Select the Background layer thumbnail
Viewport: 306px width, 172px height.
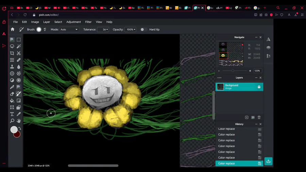221,87
